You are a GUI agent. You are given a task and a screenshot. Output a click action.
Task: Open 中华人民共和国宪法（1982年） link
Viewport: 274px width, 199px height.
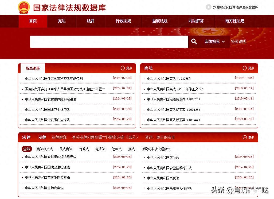[169, 79]
